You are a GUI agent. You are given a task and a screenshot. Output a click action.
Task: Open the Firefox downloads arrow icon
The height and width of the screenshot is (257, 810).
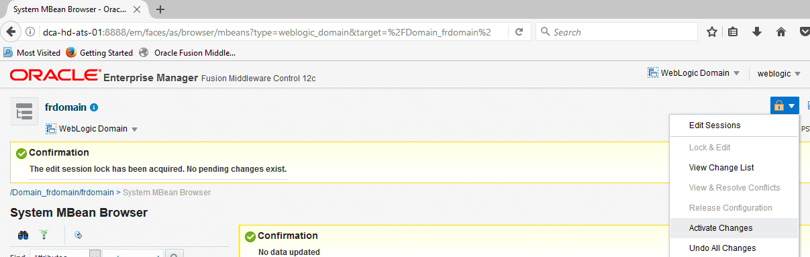[757, 32]
